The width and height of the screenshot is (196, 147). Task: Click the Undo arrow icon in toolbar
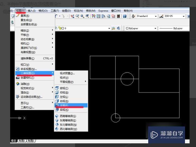click(56, 16)
